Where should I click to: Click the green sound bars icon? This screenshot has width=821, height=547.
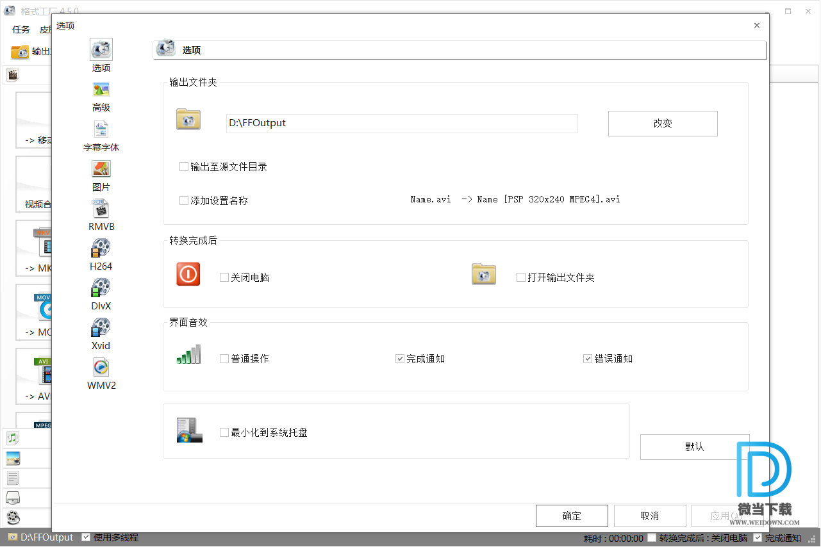(188, 354)
